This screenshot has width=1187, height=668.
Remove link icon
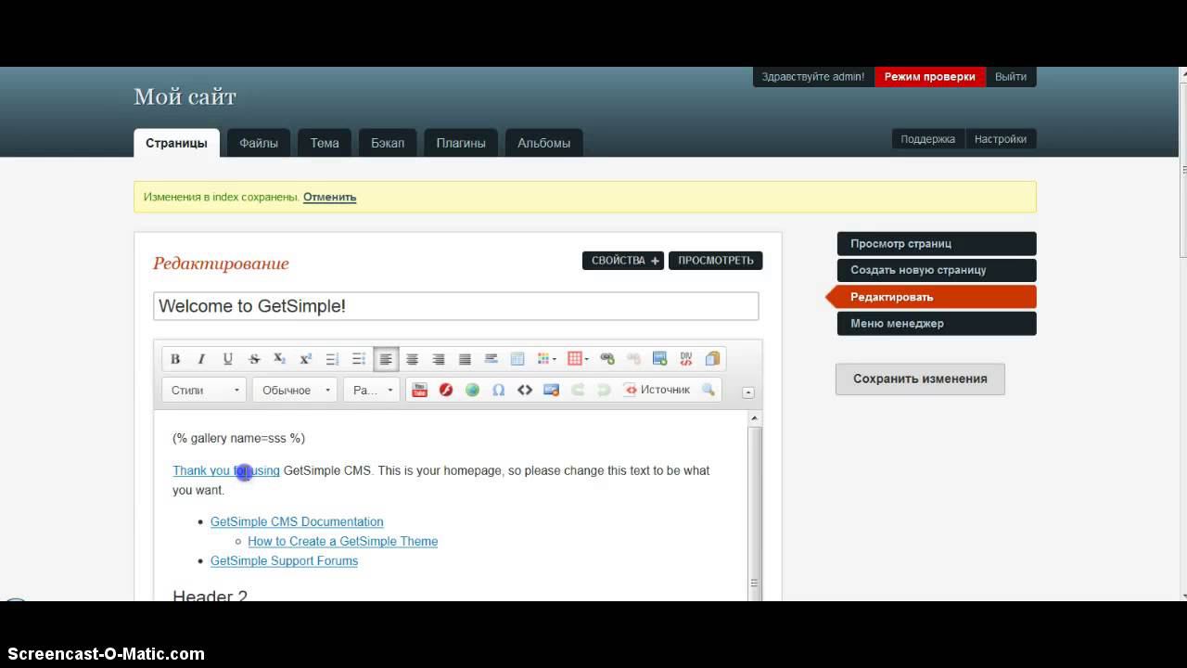[x=633, y=359]
